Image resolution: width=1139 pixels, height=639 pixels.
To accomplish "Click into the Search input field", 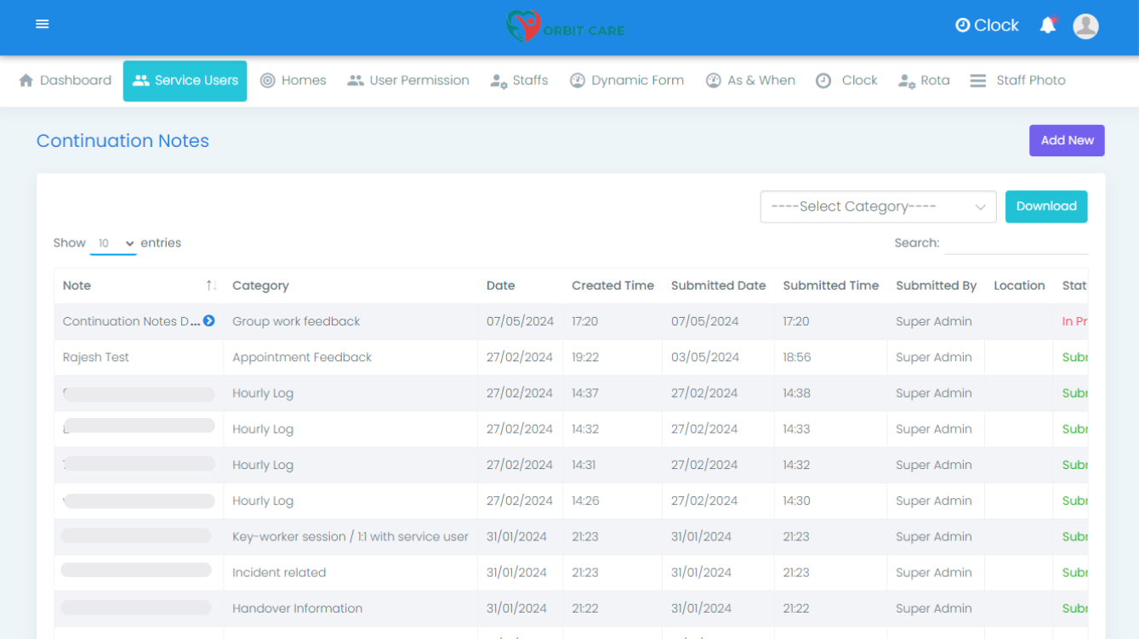I will [x=1016, y=243].
